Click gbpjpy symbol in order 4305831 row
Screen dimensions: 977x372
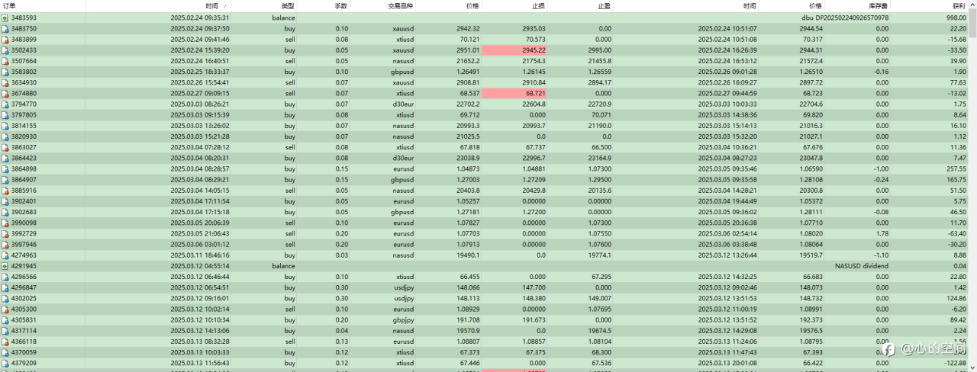pyautogui.click(x=403, y=320)
